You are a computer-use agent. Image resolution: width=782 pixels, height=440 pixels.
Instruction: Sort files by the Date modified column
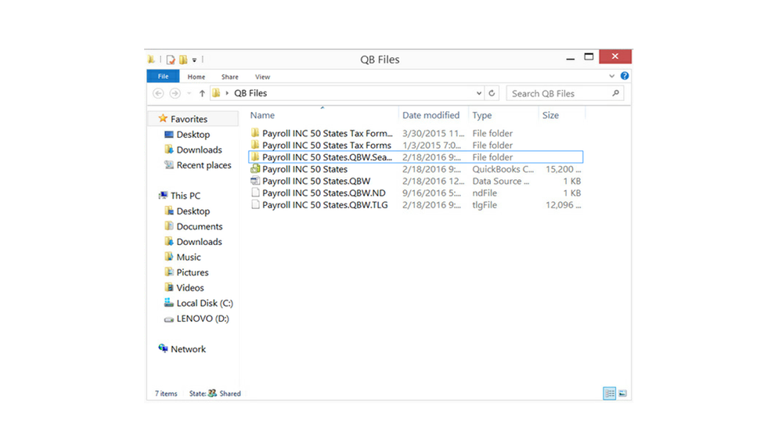pyautogui.click(x=431, y=115)
